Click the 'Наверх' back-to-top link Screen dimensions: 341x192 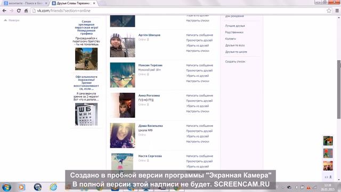coord(12,20)
